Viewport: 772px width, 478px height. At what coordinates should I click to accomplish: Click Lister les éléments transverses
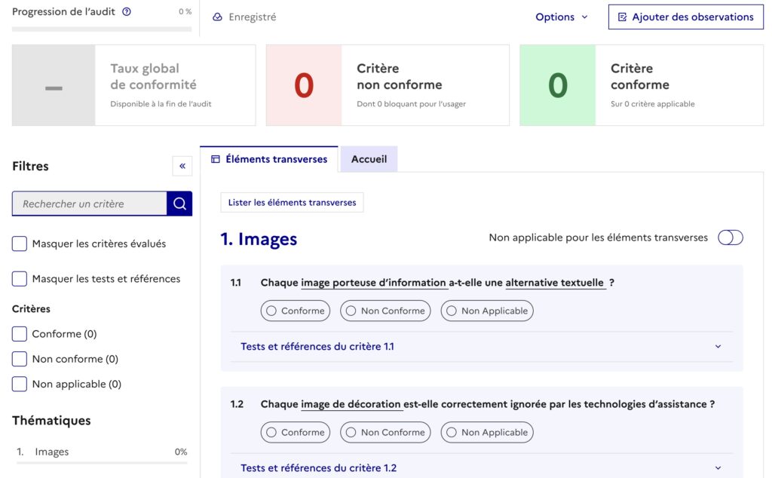pyautogui.click(x=291, y=202)
